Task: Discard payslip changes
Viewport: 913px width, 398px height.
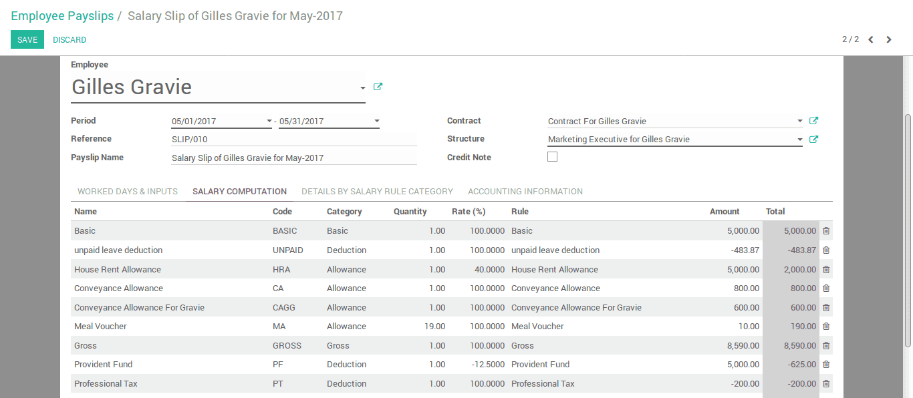Action: point(70,40)
